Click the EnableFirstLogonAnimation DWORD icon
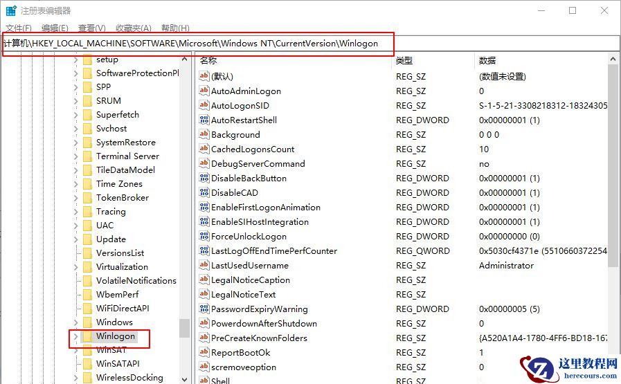Screen dimensions: 621x384 coord(204,207)
